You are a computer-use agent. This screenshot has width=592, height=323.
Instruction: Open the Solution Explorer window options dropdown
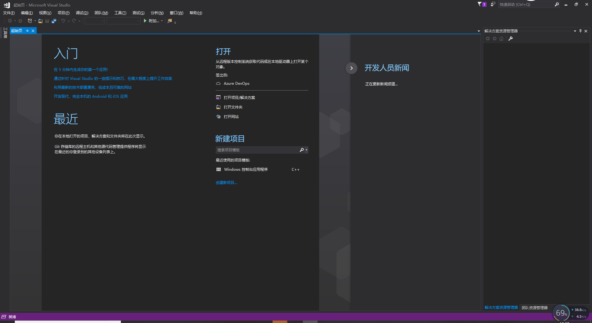tap(575, 31)
